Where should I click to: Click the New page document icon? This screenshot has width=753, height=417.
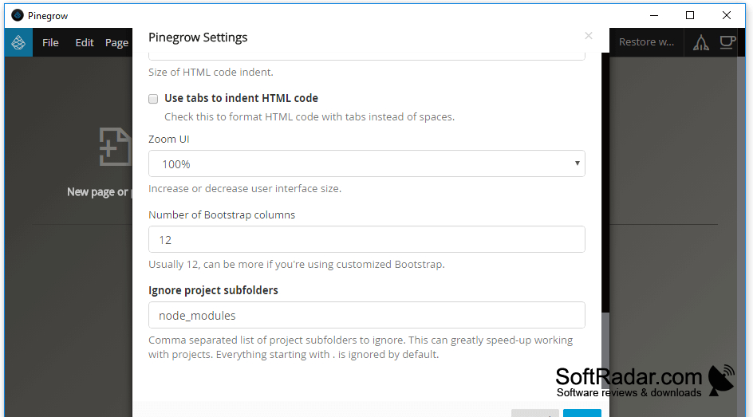click(x=115, y=147)
